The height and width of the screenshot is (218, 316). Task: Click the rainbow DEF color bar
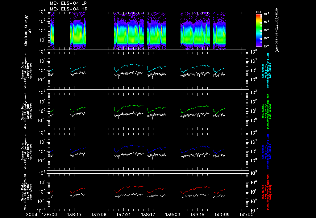tap(259, 30)
